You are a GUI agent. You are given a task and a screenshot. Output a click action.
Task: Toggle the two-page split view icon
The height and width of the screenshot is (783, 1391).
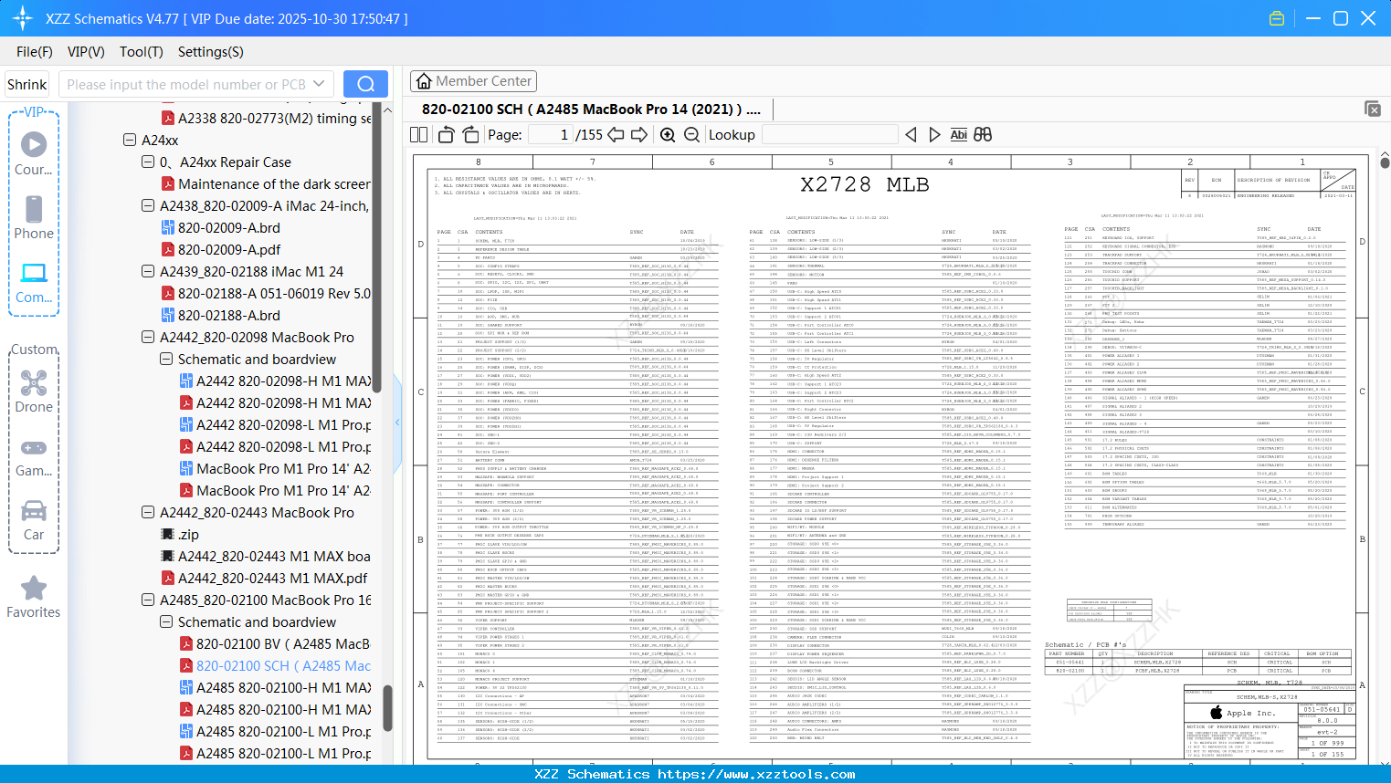[419, 135]
